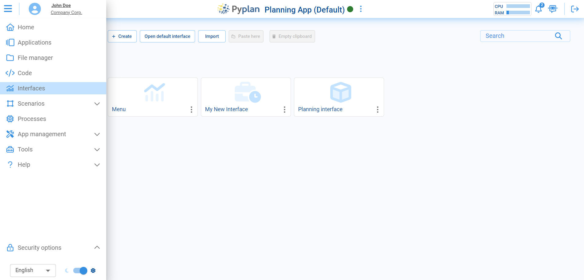The width and height of the screenshot is (584, 280).
Task: Open the Pyplan assistant chat icon
Action: [x=553, y=9]
